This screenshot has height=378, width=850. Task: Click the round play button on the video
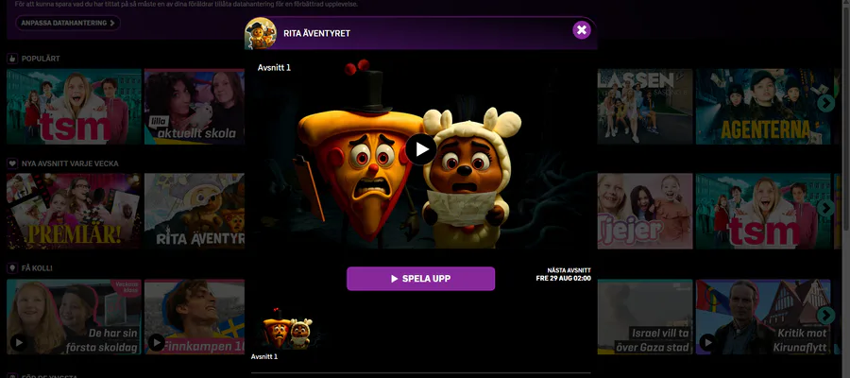click(x=420, y=149)
